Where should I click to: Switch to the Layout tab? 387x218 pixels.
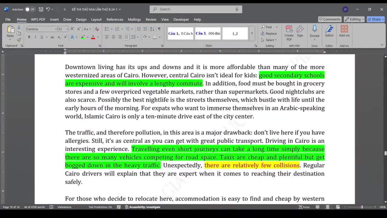coord(96,19)
